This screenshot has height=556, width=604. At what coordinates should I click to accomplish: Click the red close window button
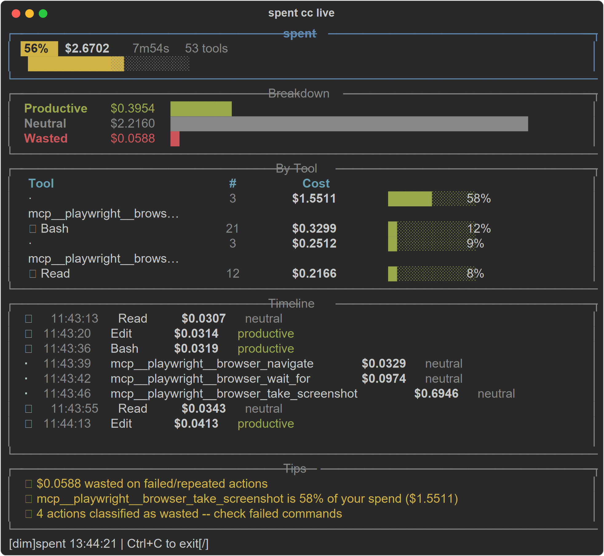[x=16, y=14]
